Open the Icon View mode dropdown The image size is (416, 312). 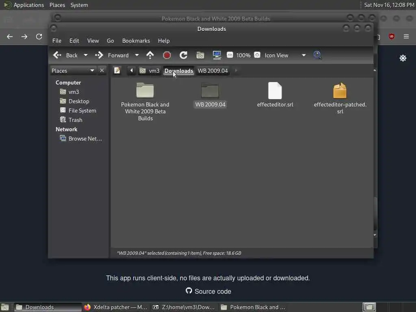(285, 55)
